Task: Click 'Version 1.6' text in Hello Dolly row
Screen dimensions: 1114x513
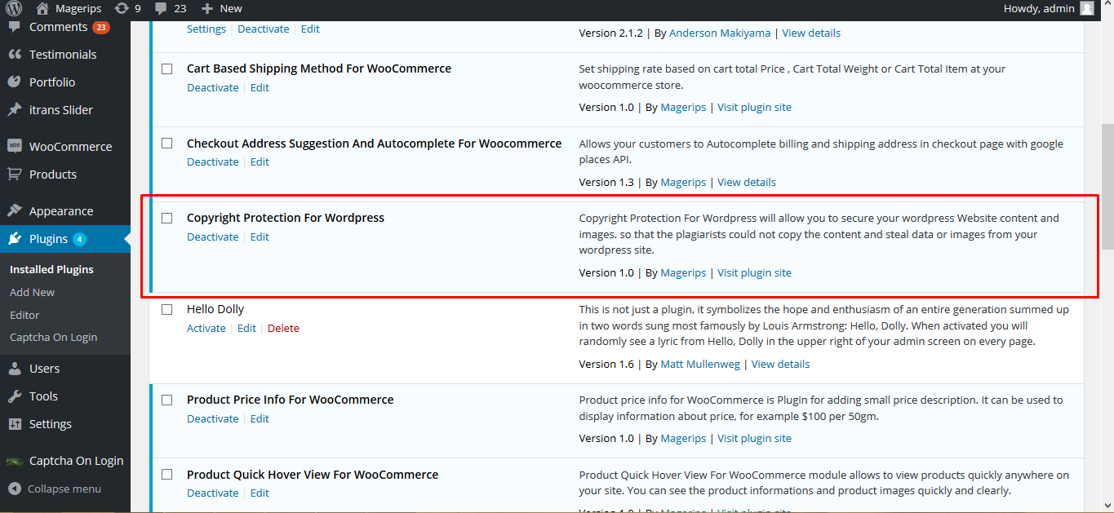Action: pos(606,364)
